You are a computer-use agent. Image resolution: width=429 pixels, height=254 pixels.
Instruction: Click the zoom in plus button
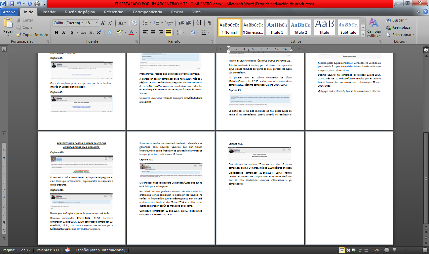coord(425,250)
